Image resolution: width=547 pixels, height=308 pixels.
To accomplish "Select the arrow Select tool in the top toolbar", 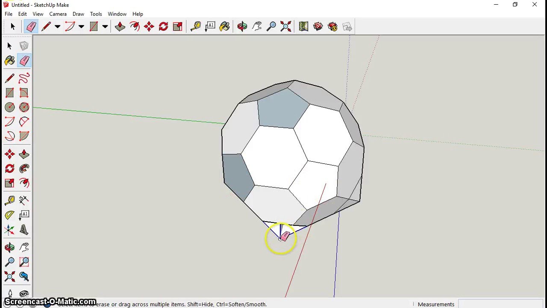I will coord(12,27).
